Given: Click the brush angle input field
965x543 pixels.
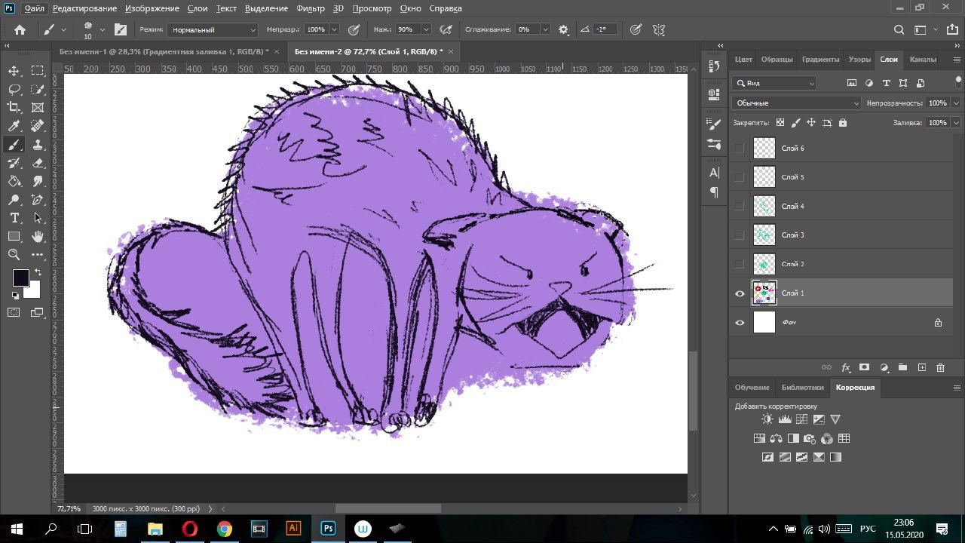Looking at the screenshot, I should tap(605, 29).
